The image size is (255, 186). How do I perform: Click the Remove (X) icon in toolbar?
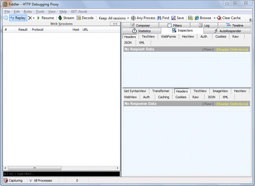[30, 18]
